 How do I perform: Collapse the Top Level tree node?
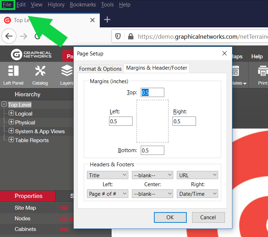(x=4, y=104)
